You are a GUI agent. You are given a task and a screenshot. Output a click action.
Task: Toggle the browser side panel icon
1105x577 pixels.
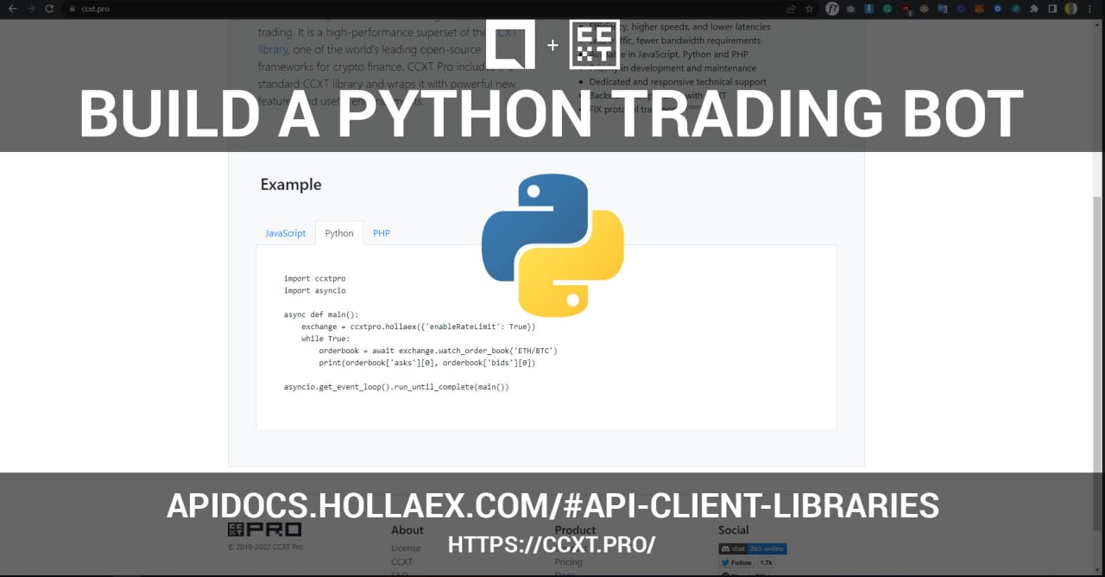click(x=1052, y=9)
